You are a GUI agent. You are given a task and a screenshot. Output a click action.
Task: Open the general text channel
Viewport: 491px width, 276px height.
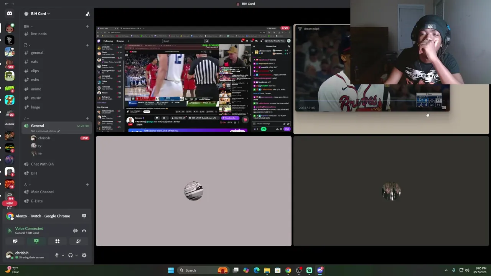pos(56,53)
